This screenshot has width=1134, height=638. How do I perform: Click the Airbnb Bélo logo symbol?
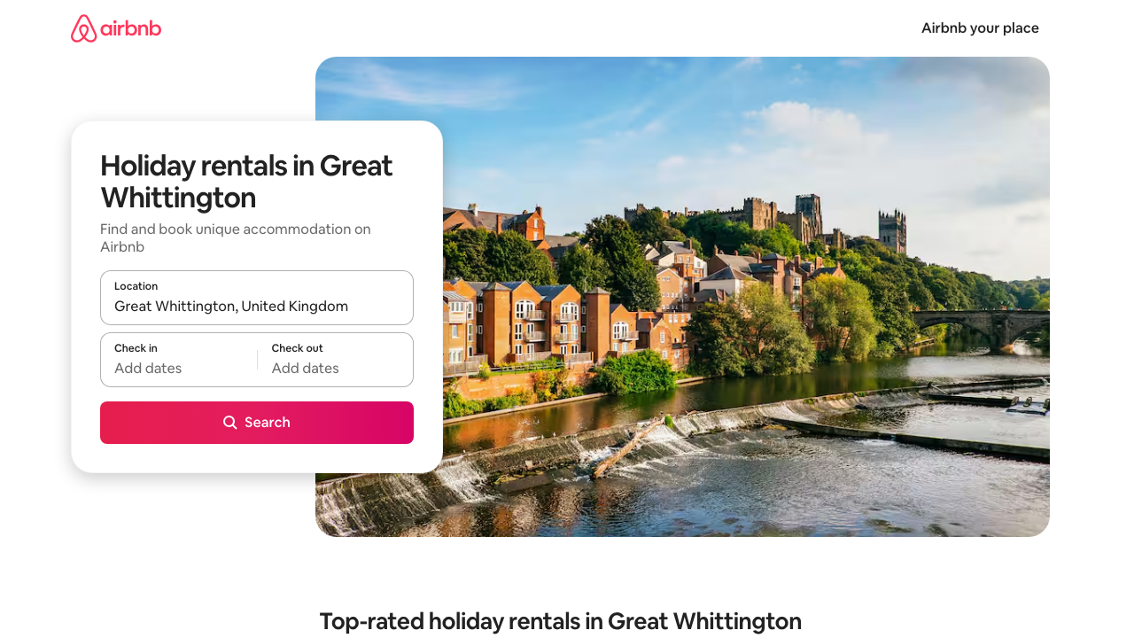click(x=83, y=28)
